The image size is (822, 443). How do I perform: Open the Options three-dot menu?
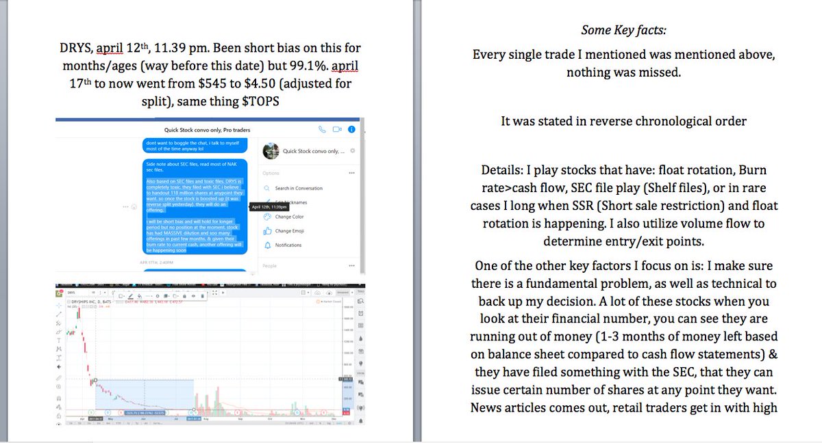tap(351, 173)
